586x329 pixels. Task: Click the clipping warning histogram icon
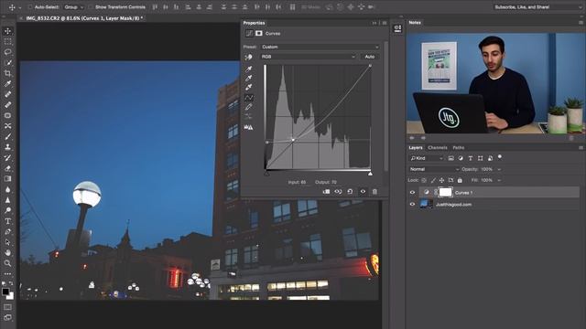[248, 127]
